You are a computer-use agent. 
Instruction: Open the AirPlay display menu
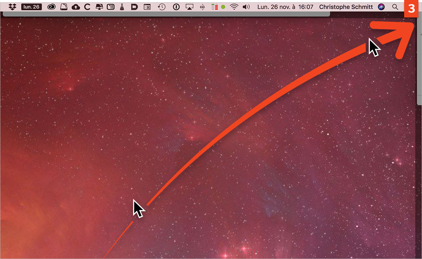(189, 7)
